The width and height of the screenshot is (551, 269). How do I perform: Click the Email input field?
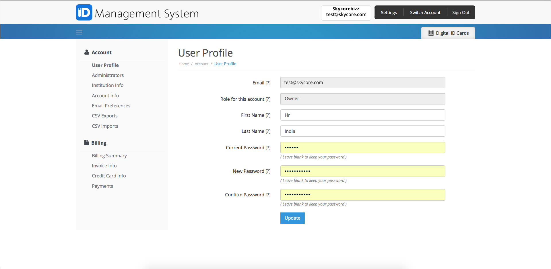coord(363,83)
